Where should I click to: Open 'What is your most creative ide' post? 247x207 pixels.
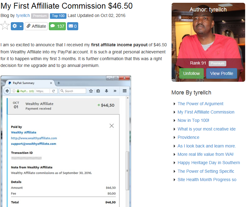click(207, 129)
